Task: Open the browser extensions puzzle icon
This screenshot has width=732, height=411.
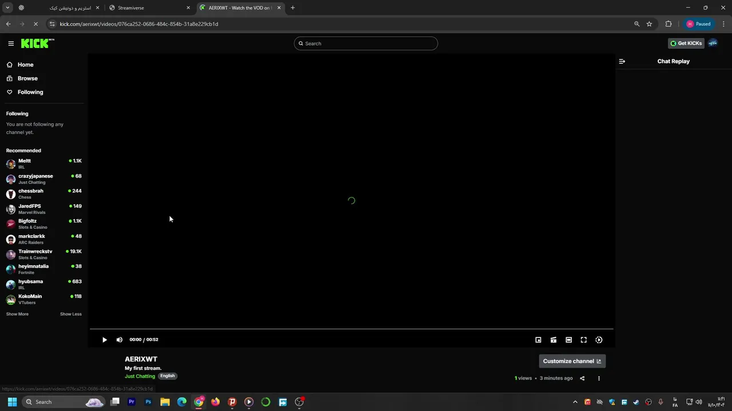Action: tap(669, 24)
